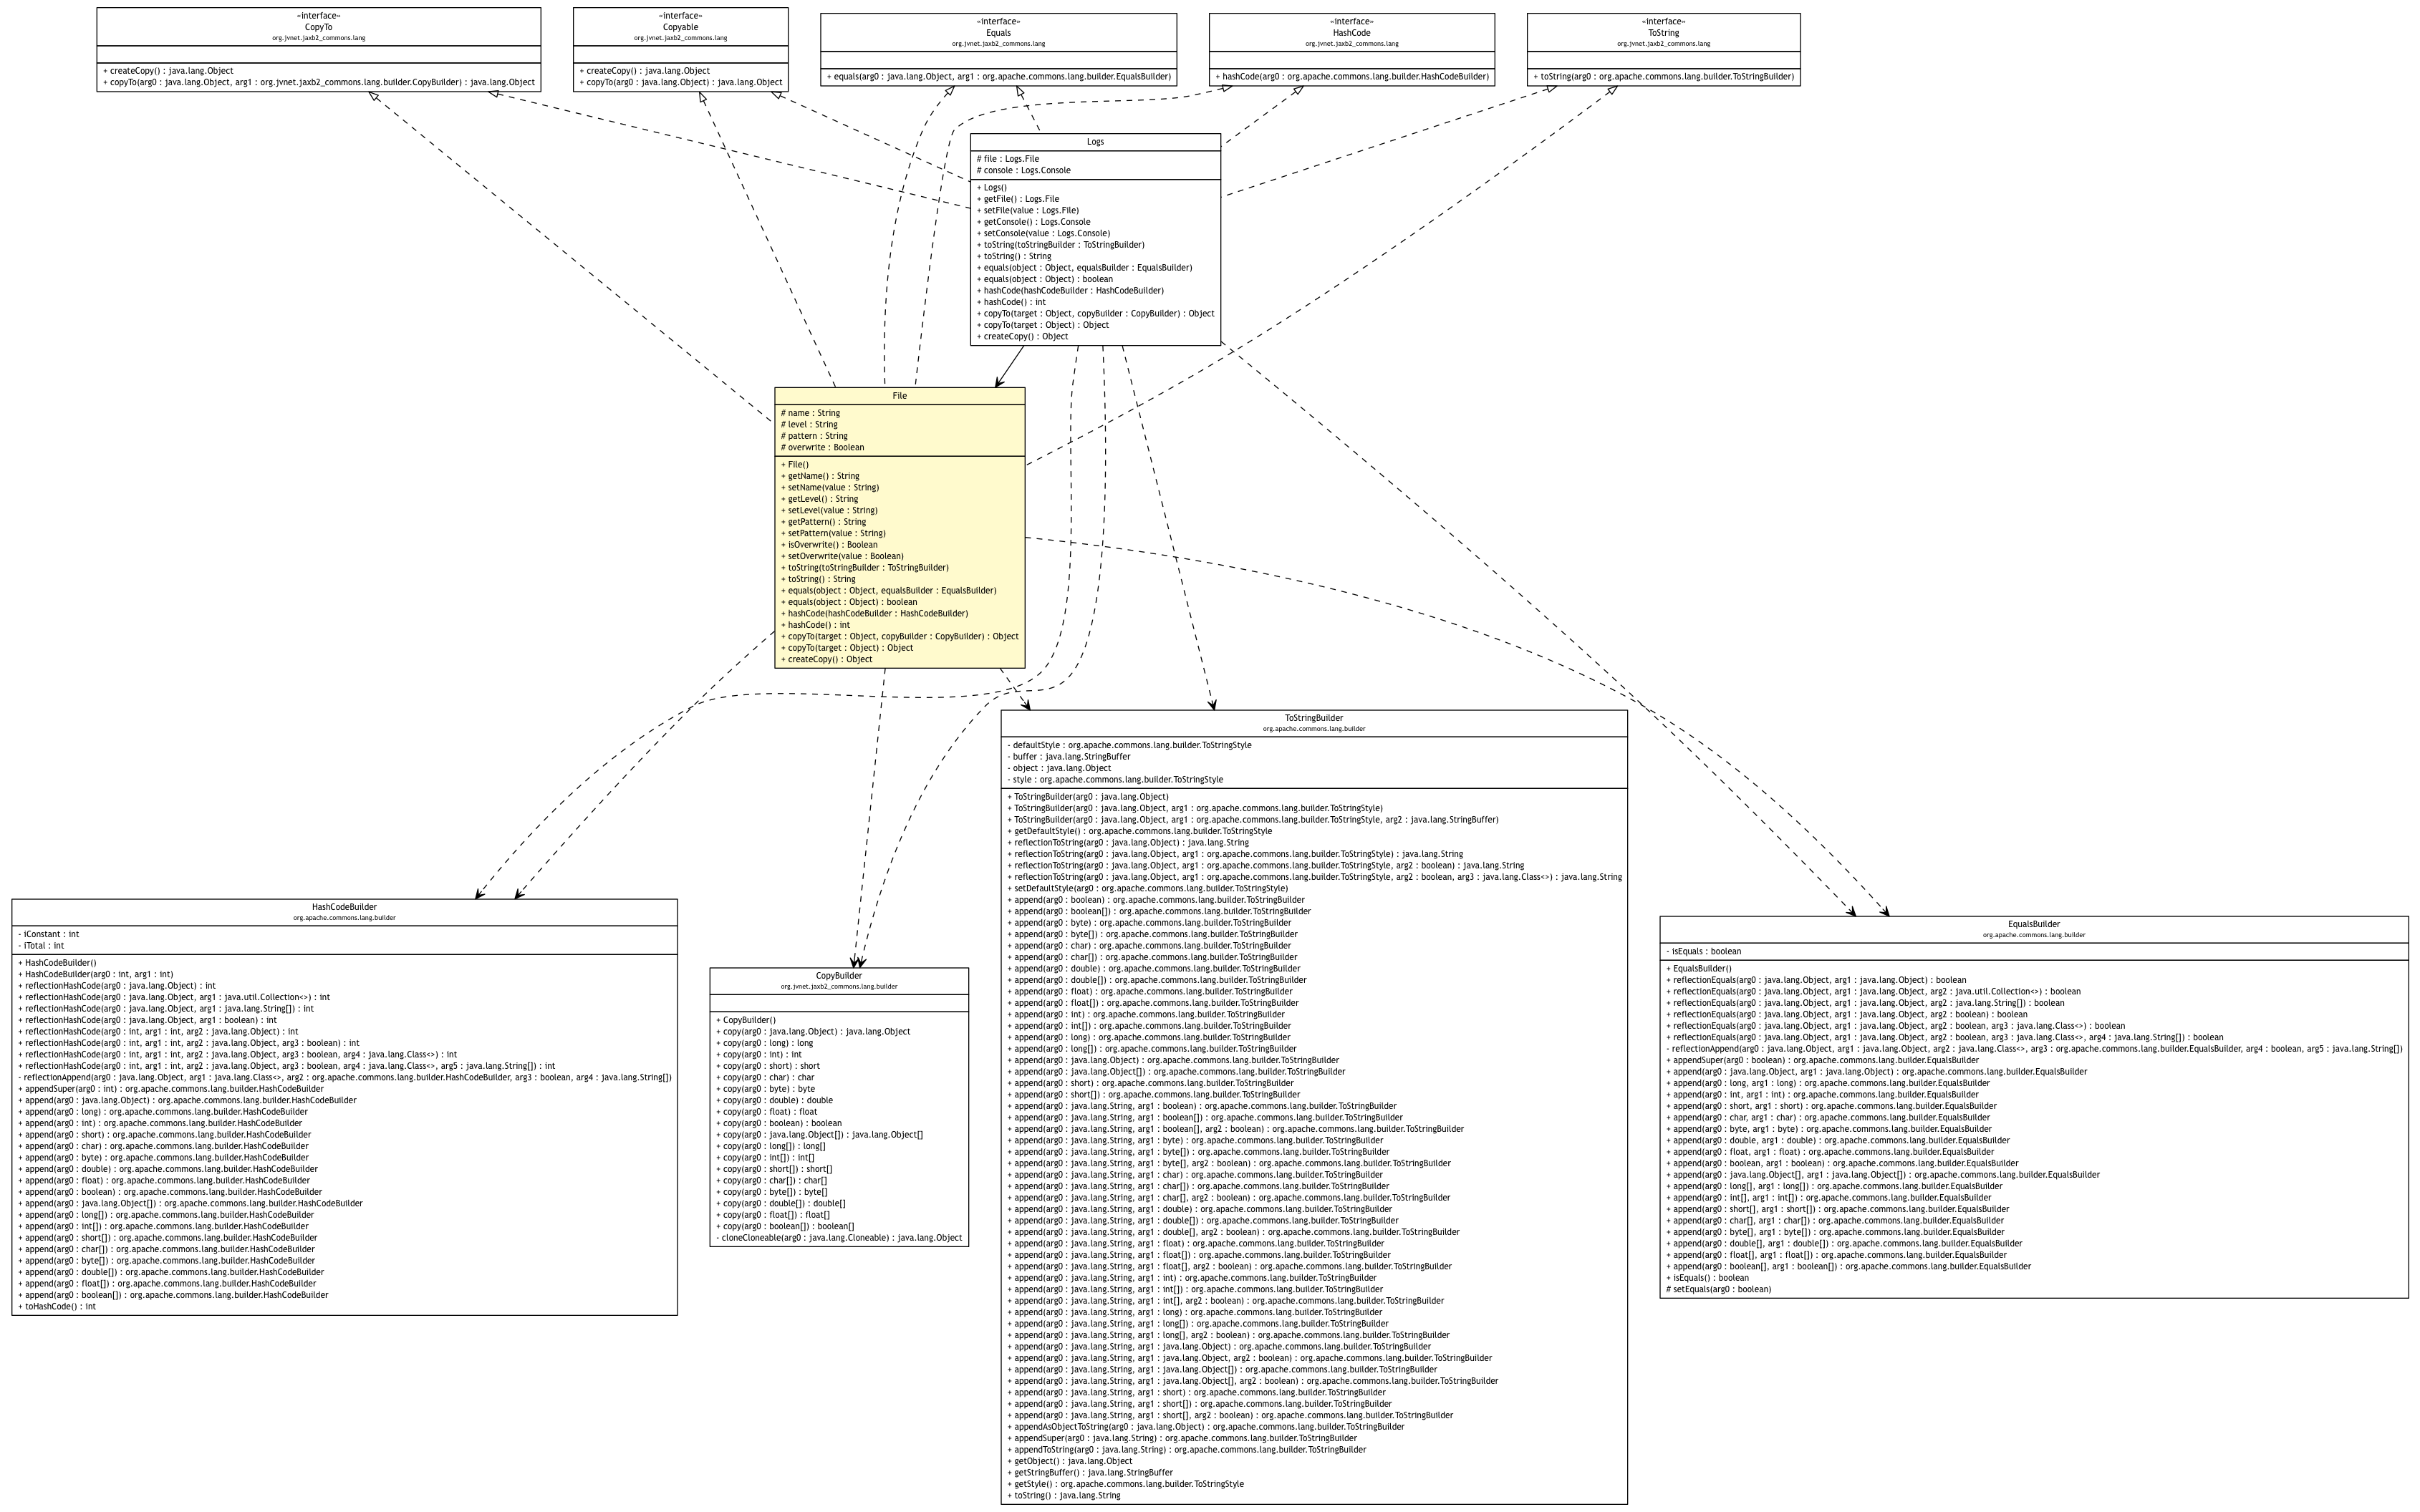Click the '+ File()' constructor line
2420x1512 pixels.
(x=794, y=465)
